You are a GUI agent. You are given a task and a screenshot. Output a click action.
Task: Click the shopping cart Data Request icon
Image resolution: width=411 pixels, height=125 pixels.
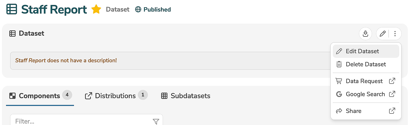(x=339, y=81)
